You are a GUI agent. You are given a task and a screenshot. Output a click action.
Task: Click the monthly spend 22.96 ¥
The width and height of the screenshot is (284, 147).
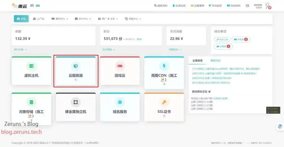point(176,39)
